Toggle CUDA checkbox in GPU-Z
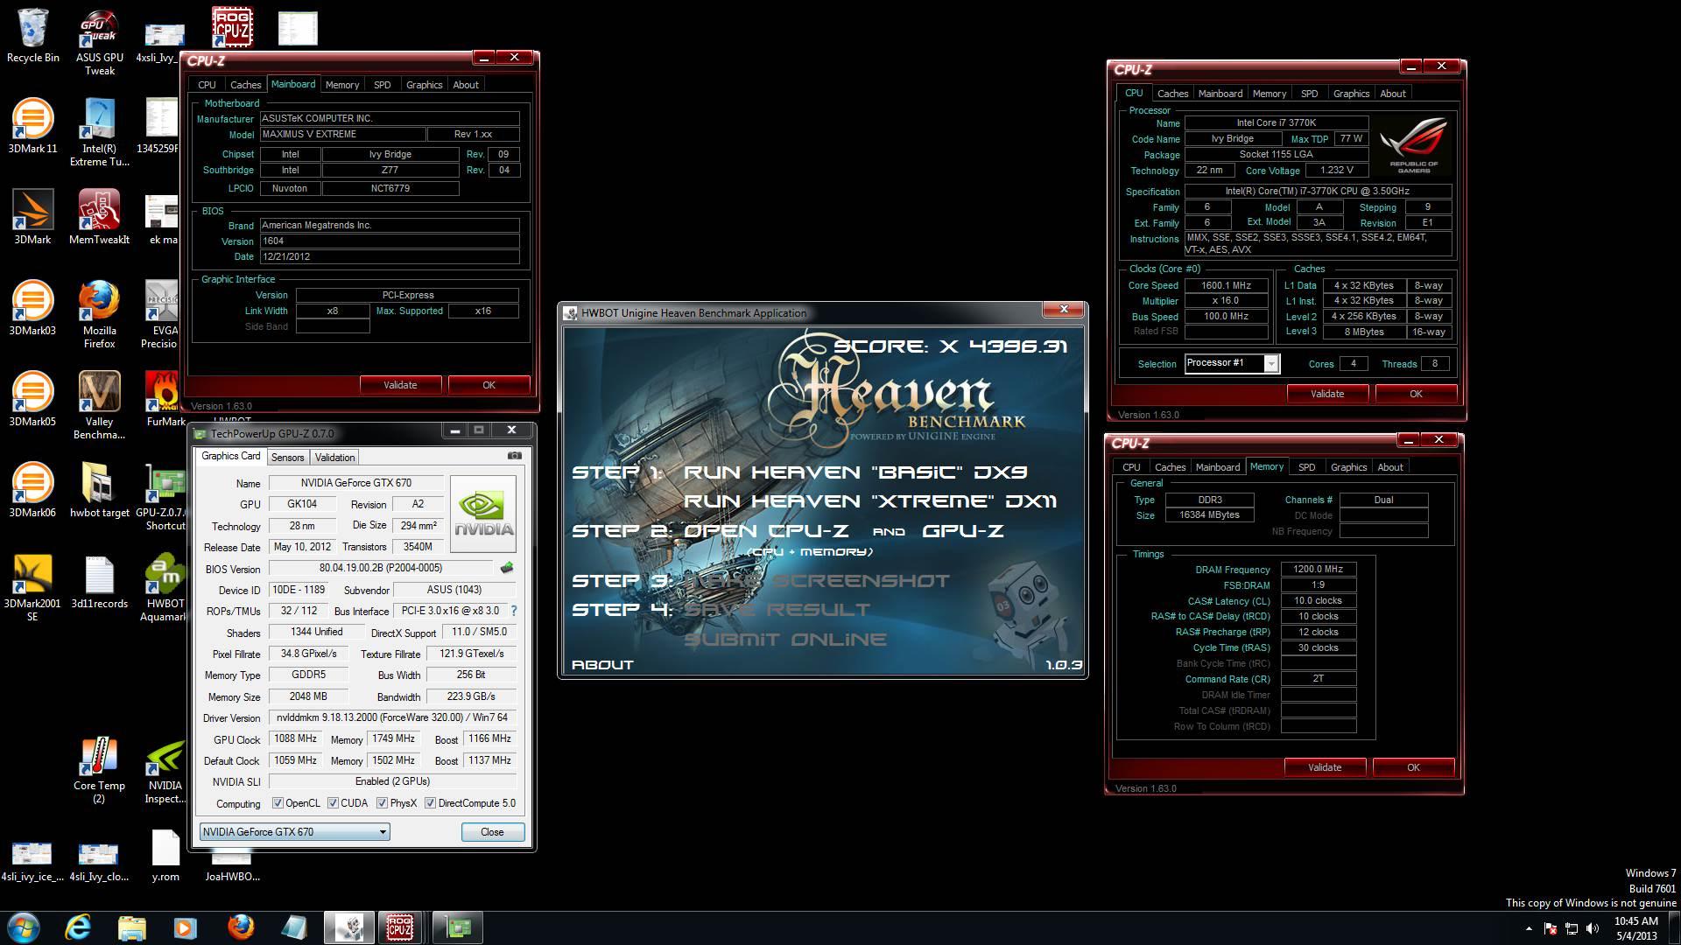 coord(333,803)
